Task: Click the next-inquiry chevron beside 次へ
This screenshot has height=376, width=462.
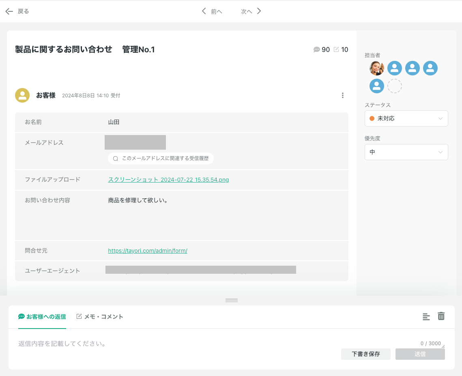Action: coord(259,11)
